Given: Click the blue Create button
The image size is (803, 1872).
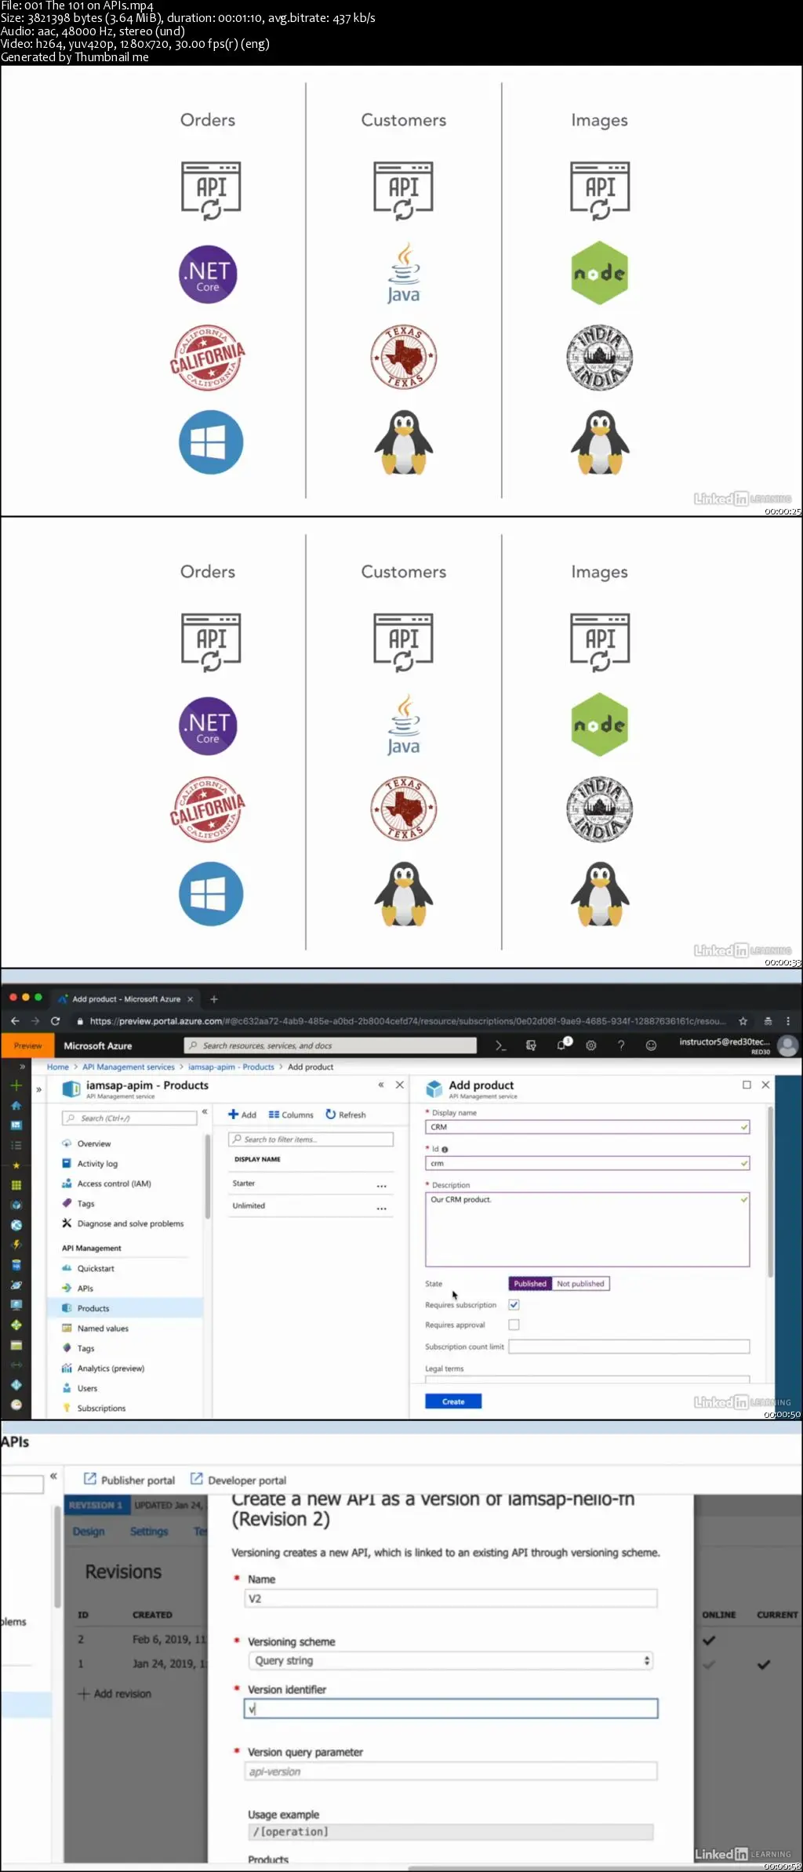Looking at the screenshot, I should (x=453, y=1401).
